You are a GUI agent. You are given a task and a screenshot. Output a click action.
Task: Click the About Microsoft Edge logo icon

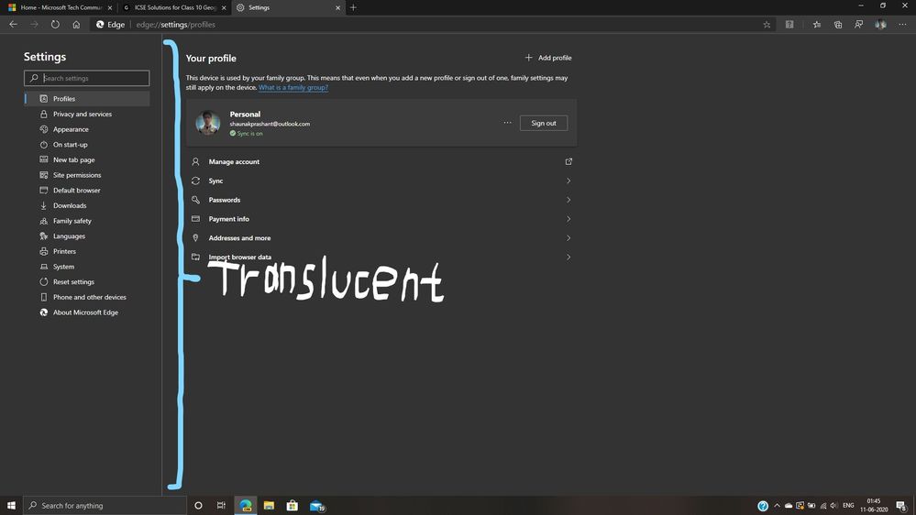point(44,312)
